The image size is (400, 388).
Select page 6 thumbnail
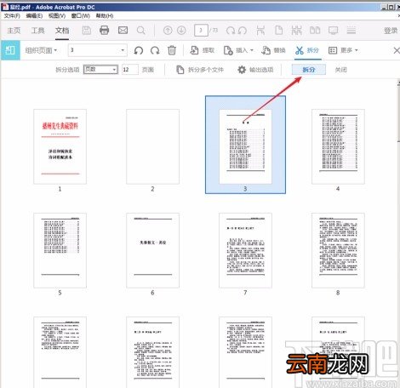(152, 250)
